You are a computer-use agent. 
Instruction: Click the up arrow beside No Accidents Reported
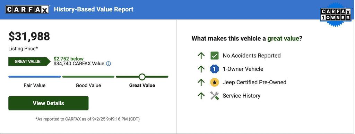[201, 56]
